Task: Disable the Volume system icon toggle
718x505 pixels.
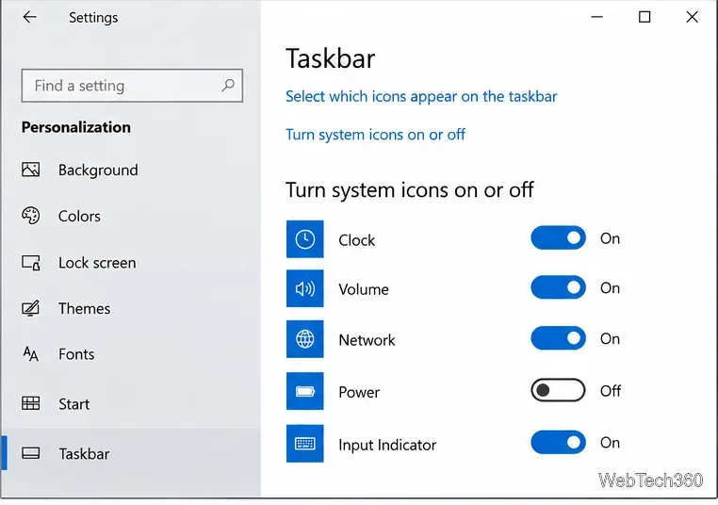Action: (558, 287)
